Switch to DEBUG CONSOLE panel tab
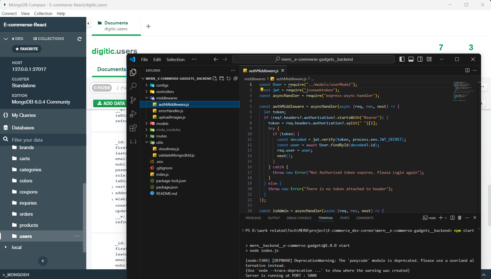Viewport: 491px width, 279px height. click(x=299, y=218)
